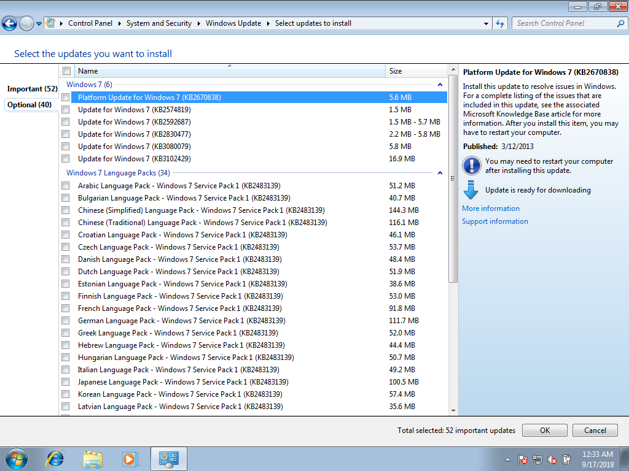Check Update for Windows 7 KB2574819
629x471 pixels.
click(x=65, y=110)
